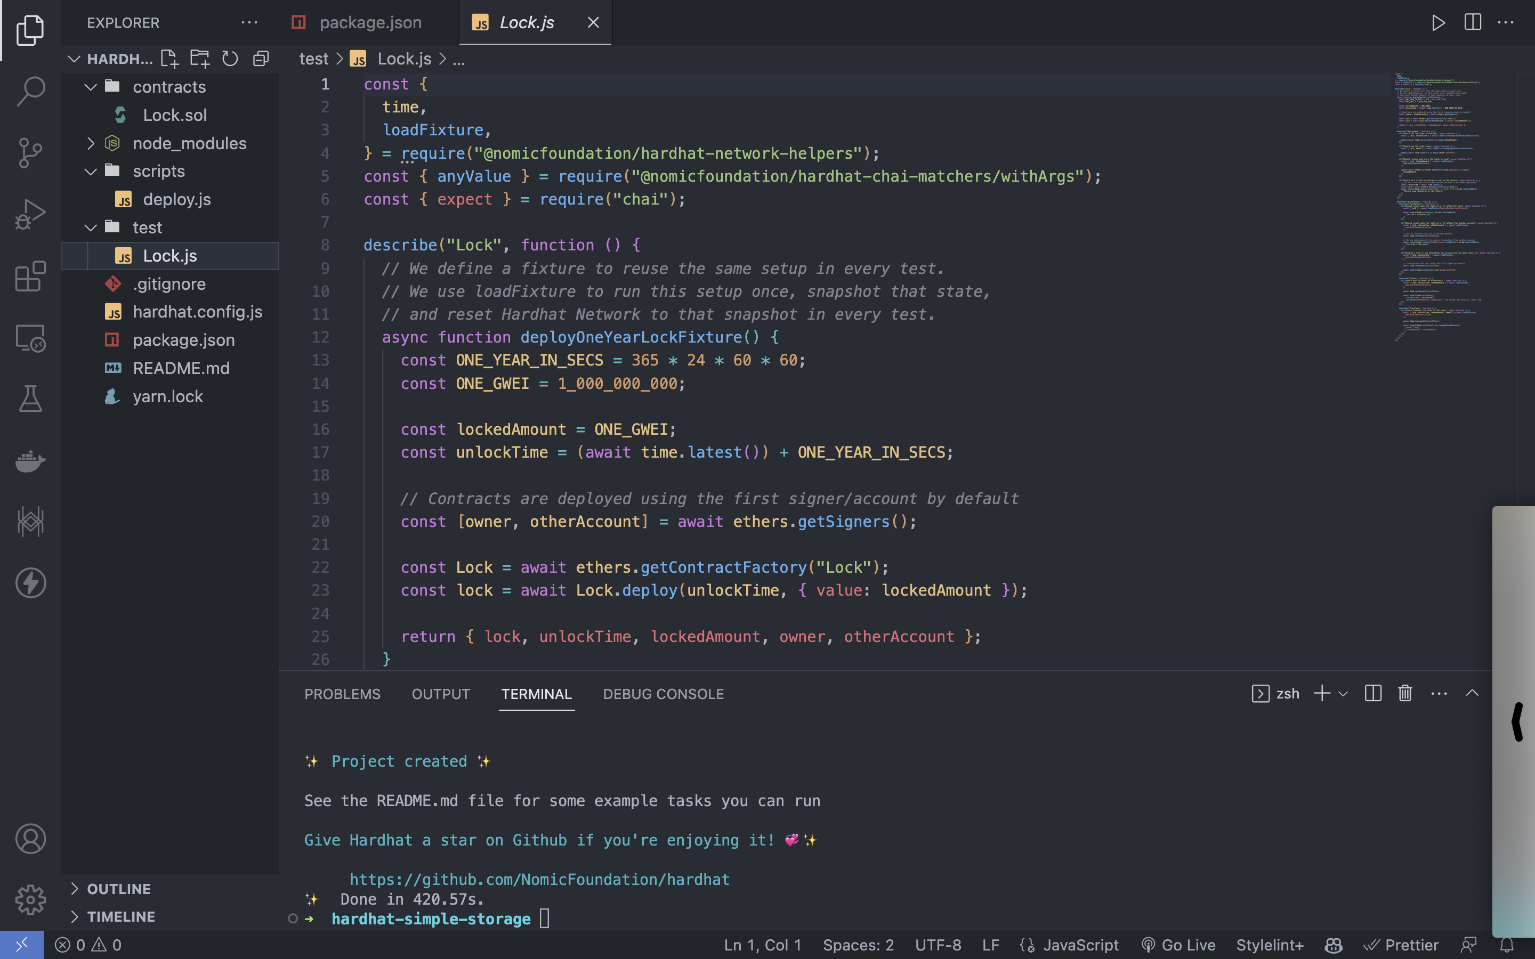Viewport: 1535px width, 959px height.
Task: Open the Search view
Action: (30, 91)
